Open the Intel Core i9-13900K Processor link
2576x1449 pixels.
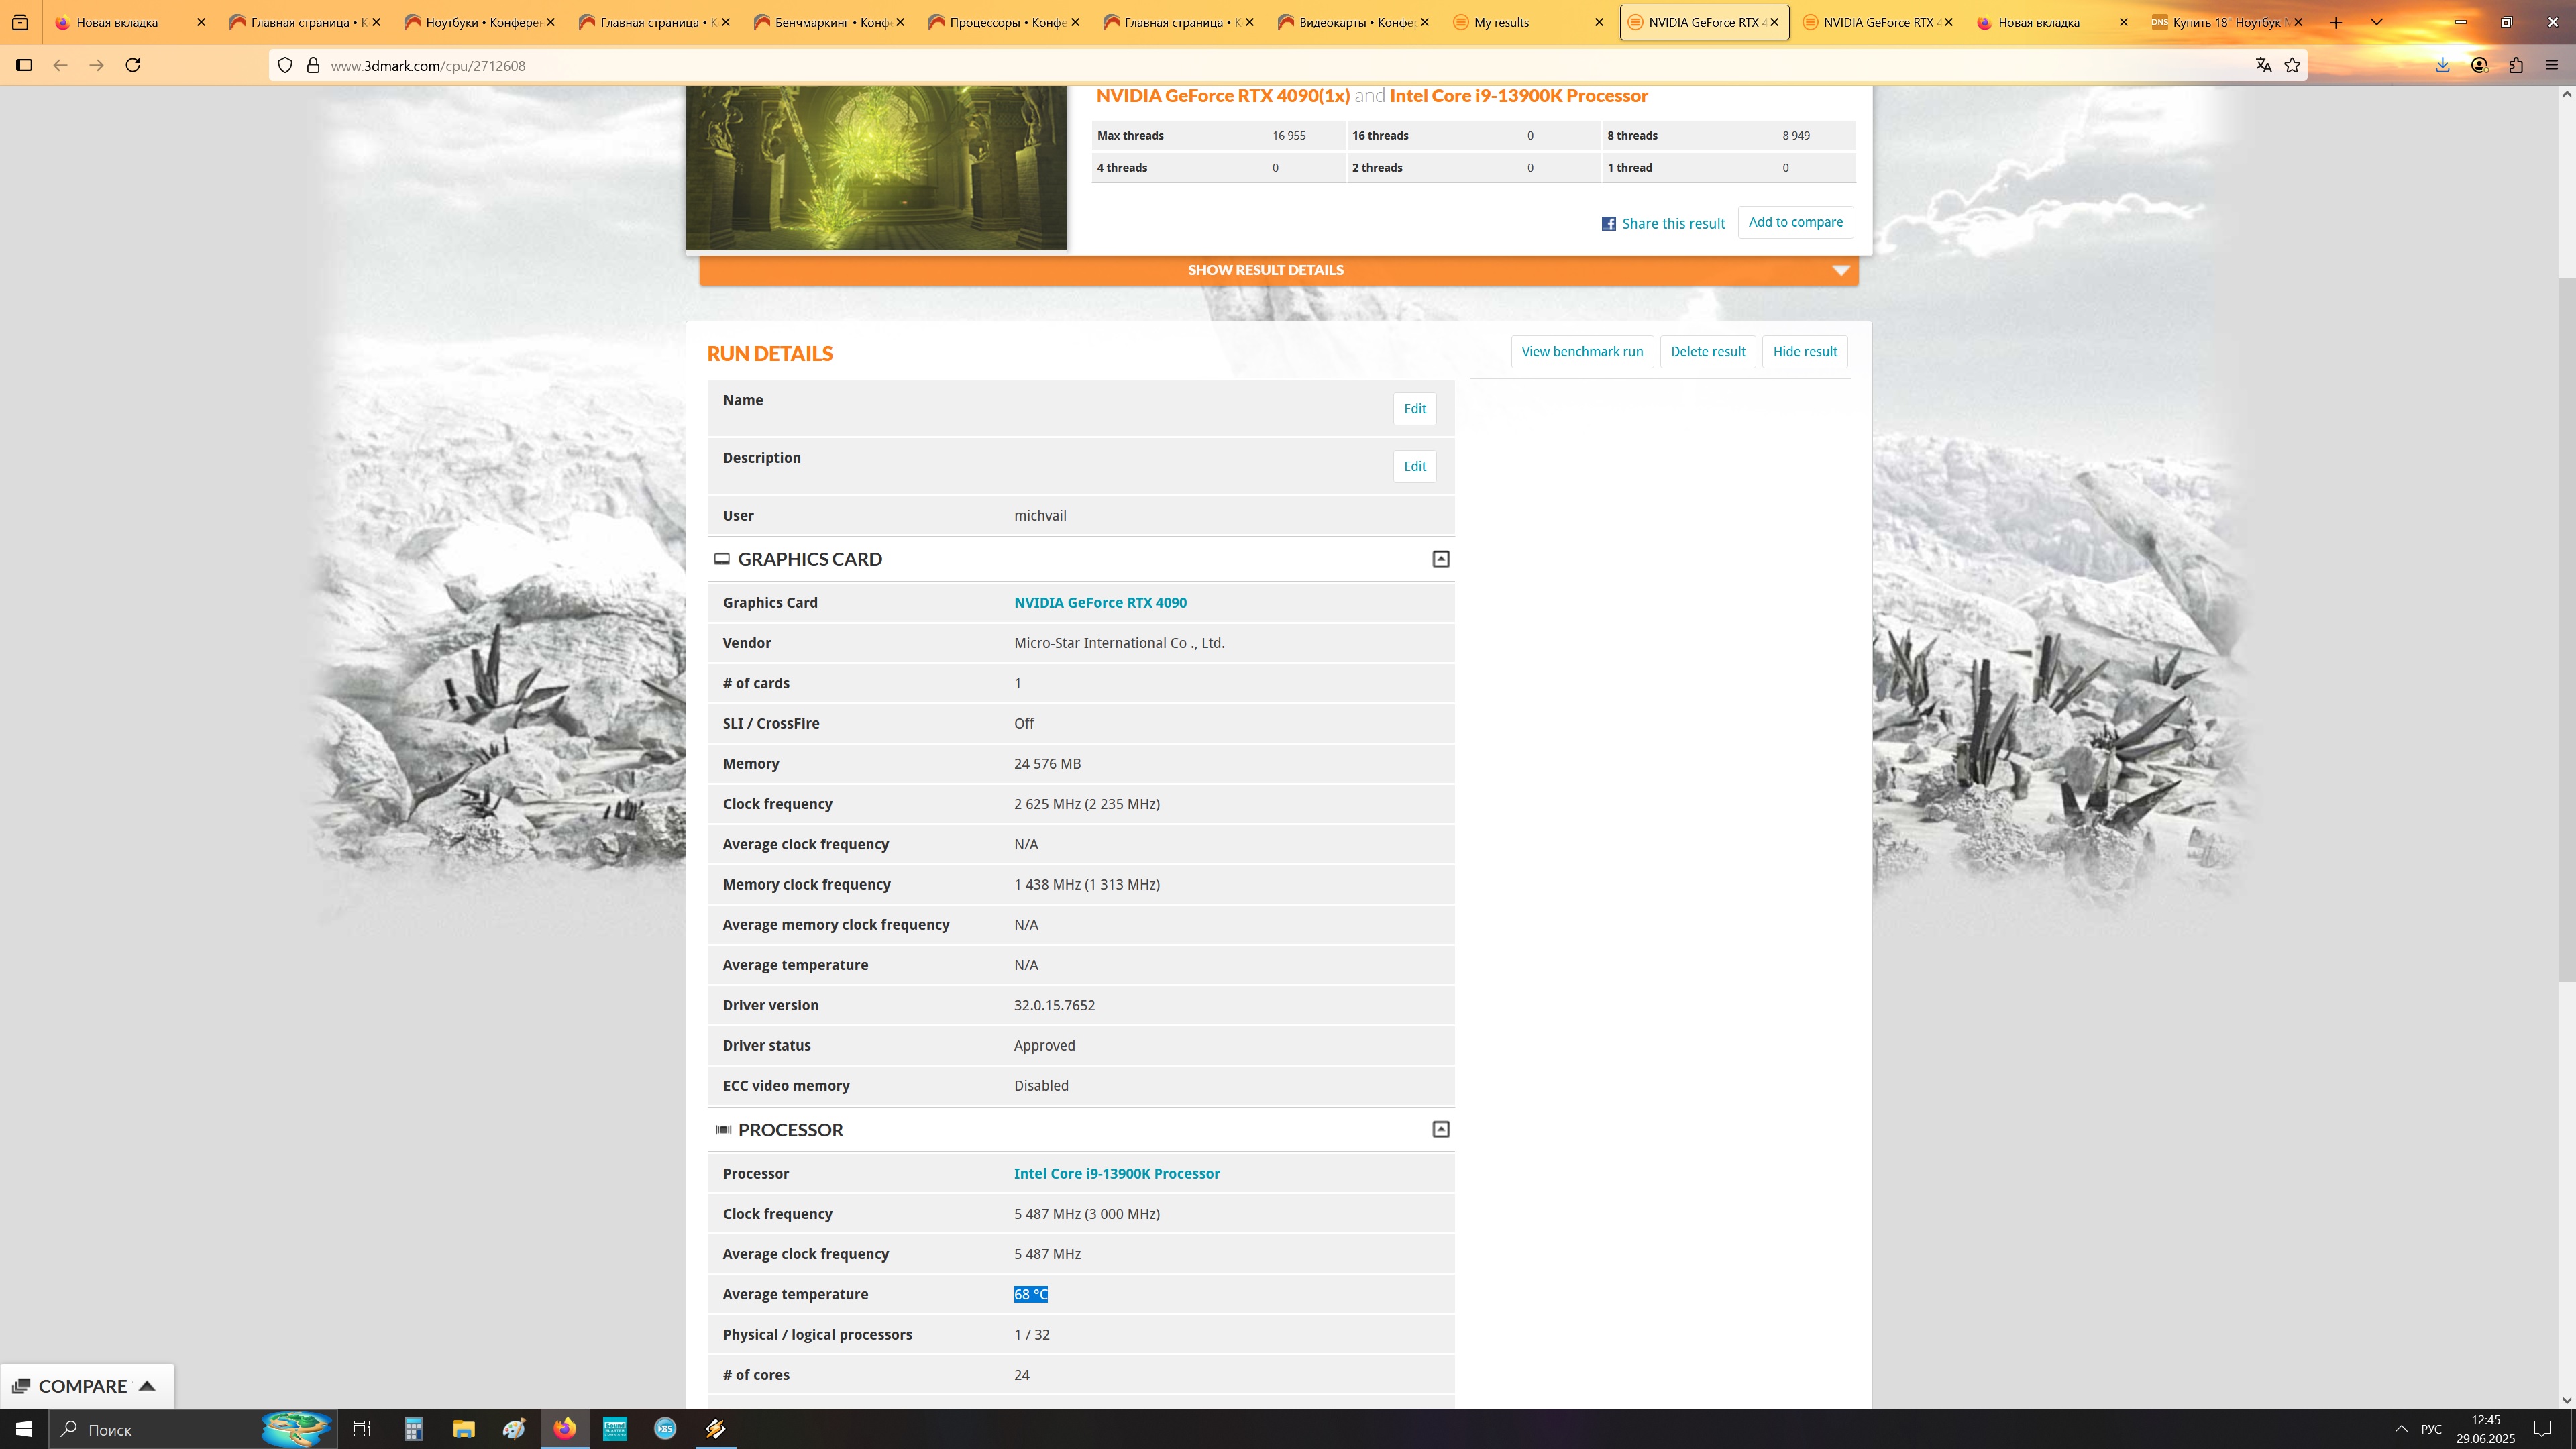(1116, 1173)
